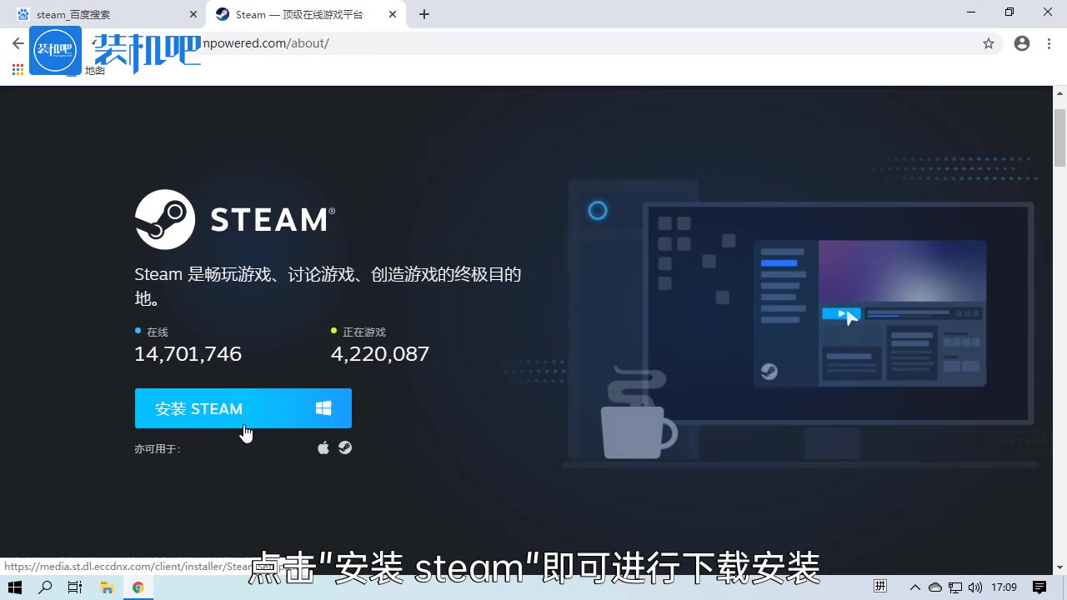Open Windows search from the taskbar
The height and width of the screenshot is (600, 1067).
click(x=46, y=587)
